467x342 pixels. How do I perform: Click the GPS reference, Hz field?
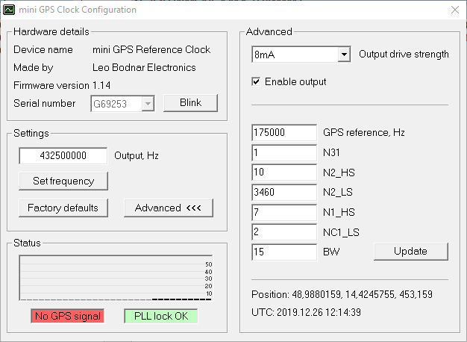click(x=284, y=132)
